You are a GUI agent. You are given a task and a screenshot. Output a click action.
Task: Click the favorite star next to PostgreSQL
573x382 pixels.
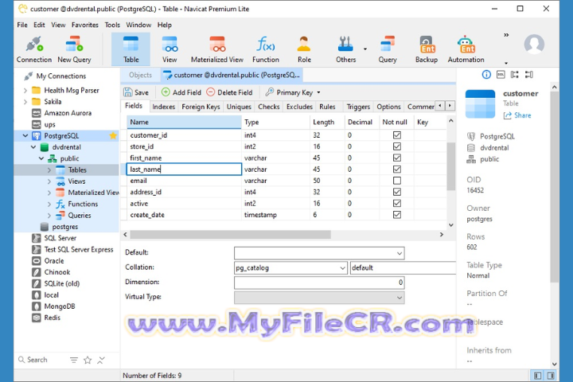[113, 135]
